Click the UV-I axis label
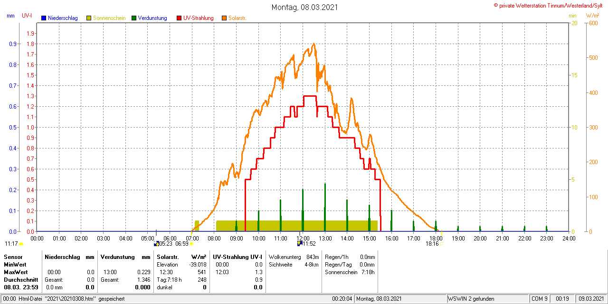Image resolution: width=608 pixels, height=304 pixels. [27, 16]
